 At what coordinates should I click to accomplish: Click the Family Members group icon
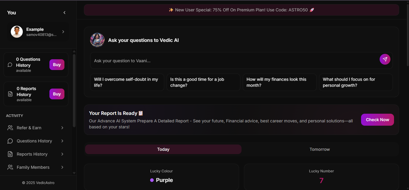coord(10,167)
